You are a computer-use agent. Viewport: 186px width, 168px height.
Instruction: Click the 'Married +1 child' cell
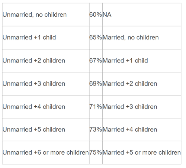[142, 61]
